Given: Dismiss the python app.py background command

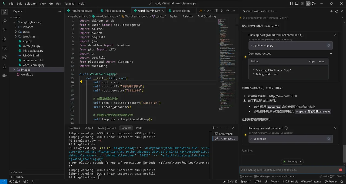Looking at the screenshot, I should click(x=335, y=35).
